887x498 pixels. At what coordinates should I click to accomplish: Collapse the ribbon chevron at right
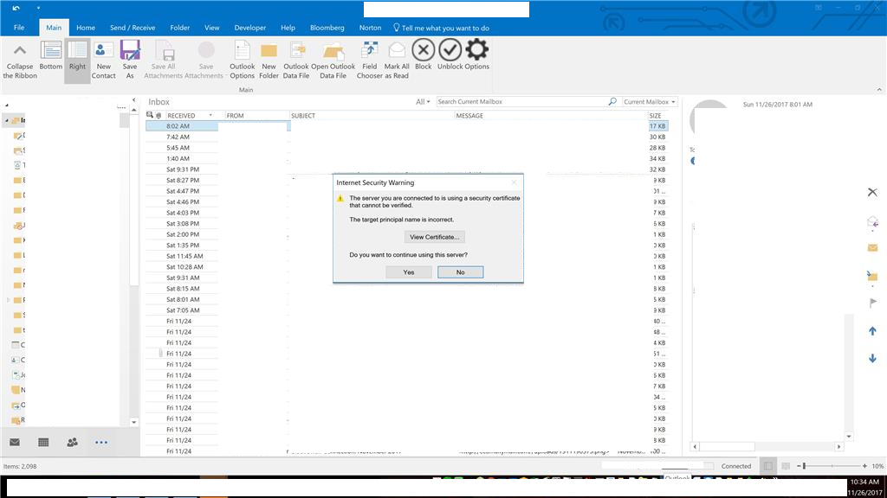tap(879, 89)
